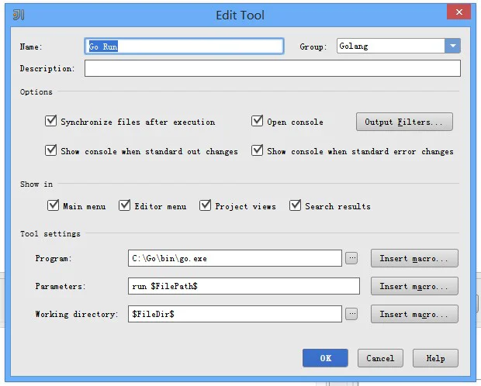Uncheck Search results under Show in
Image resolution: width=481 pixels, height=386 pixels.
tap(295, 205)
